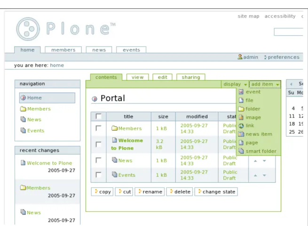Viewport: 308px width, 226px height.
Task: Click the Events icon in contents table
Action: click(x=115, y=175)
